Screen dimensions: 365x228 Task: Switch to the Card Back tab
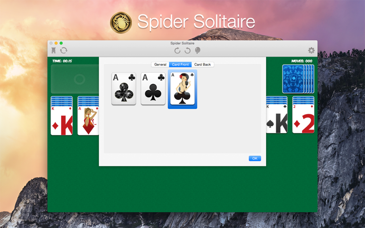tap(203, 64)
